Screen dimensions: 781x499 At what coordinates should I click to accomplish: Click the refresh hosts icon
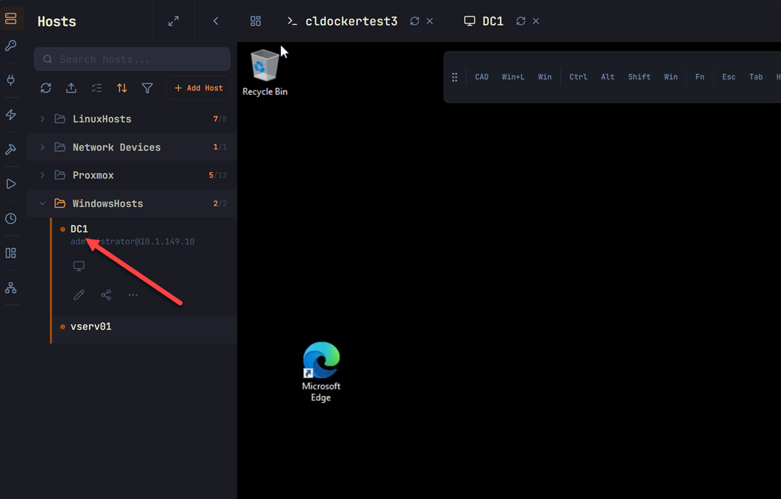point(46,88)
